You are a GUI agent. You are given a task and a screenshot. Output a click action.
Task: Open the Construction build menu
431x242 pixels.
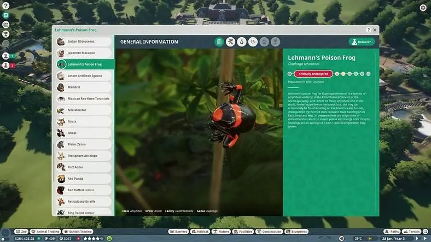(269, 232)
